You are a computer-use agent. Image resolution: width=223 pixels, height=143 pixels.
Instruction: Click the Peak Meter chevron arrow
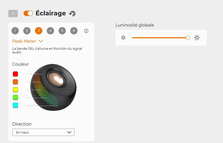point(41,41)
